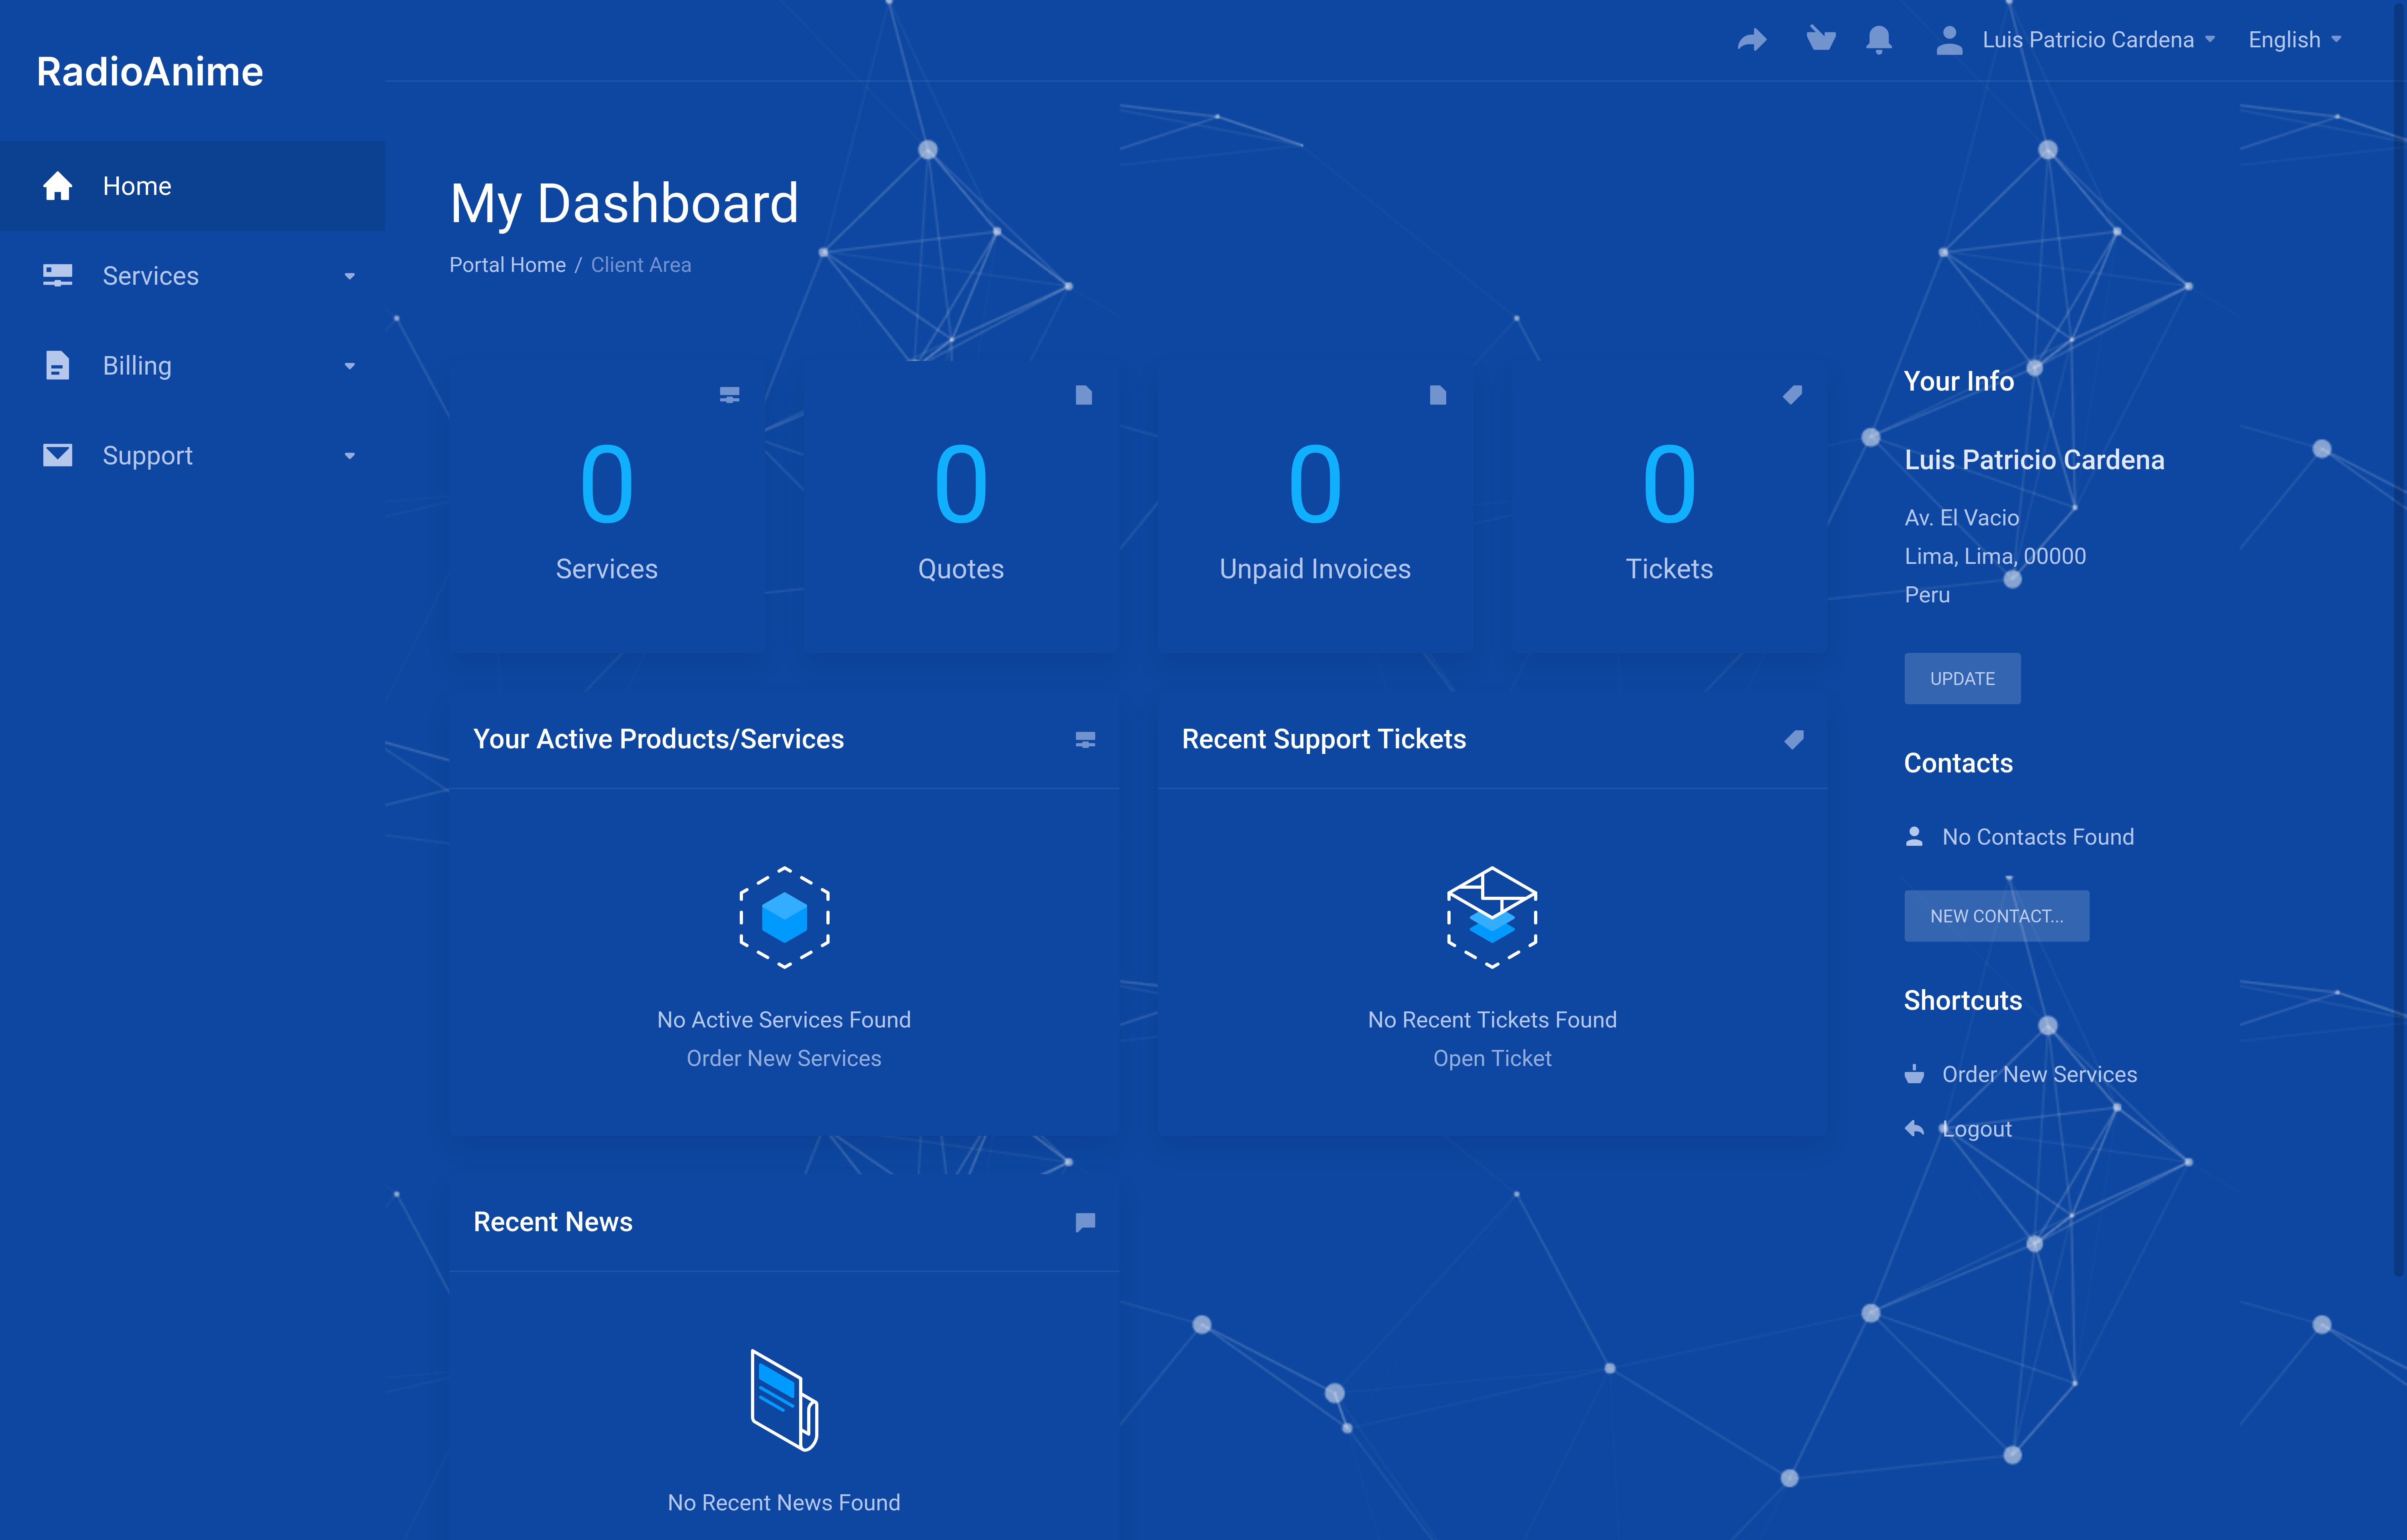
Task: Click the user avatar icon in header
Action: coord(1949,40)
